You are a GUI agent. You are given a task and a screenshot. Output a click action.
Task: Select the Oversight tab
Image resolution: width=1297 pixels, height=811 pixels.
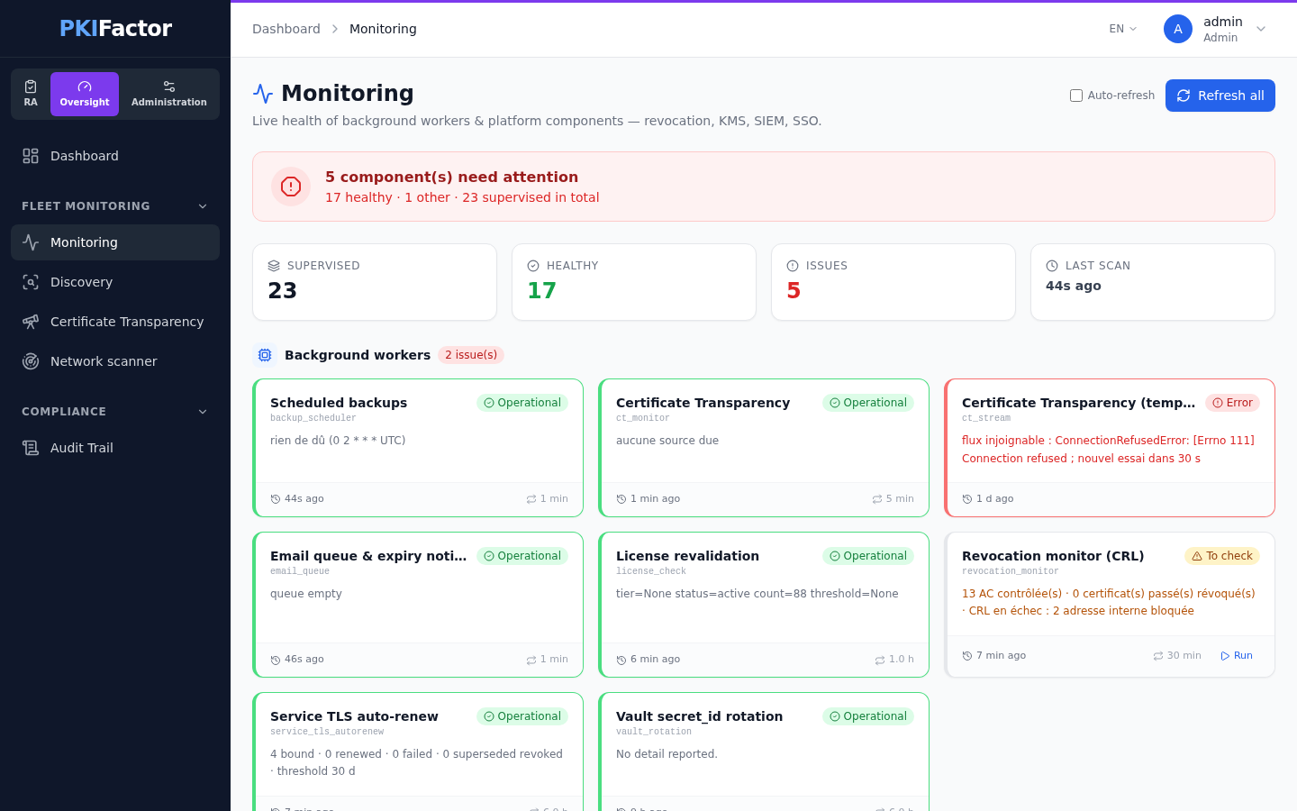point(85,94)
